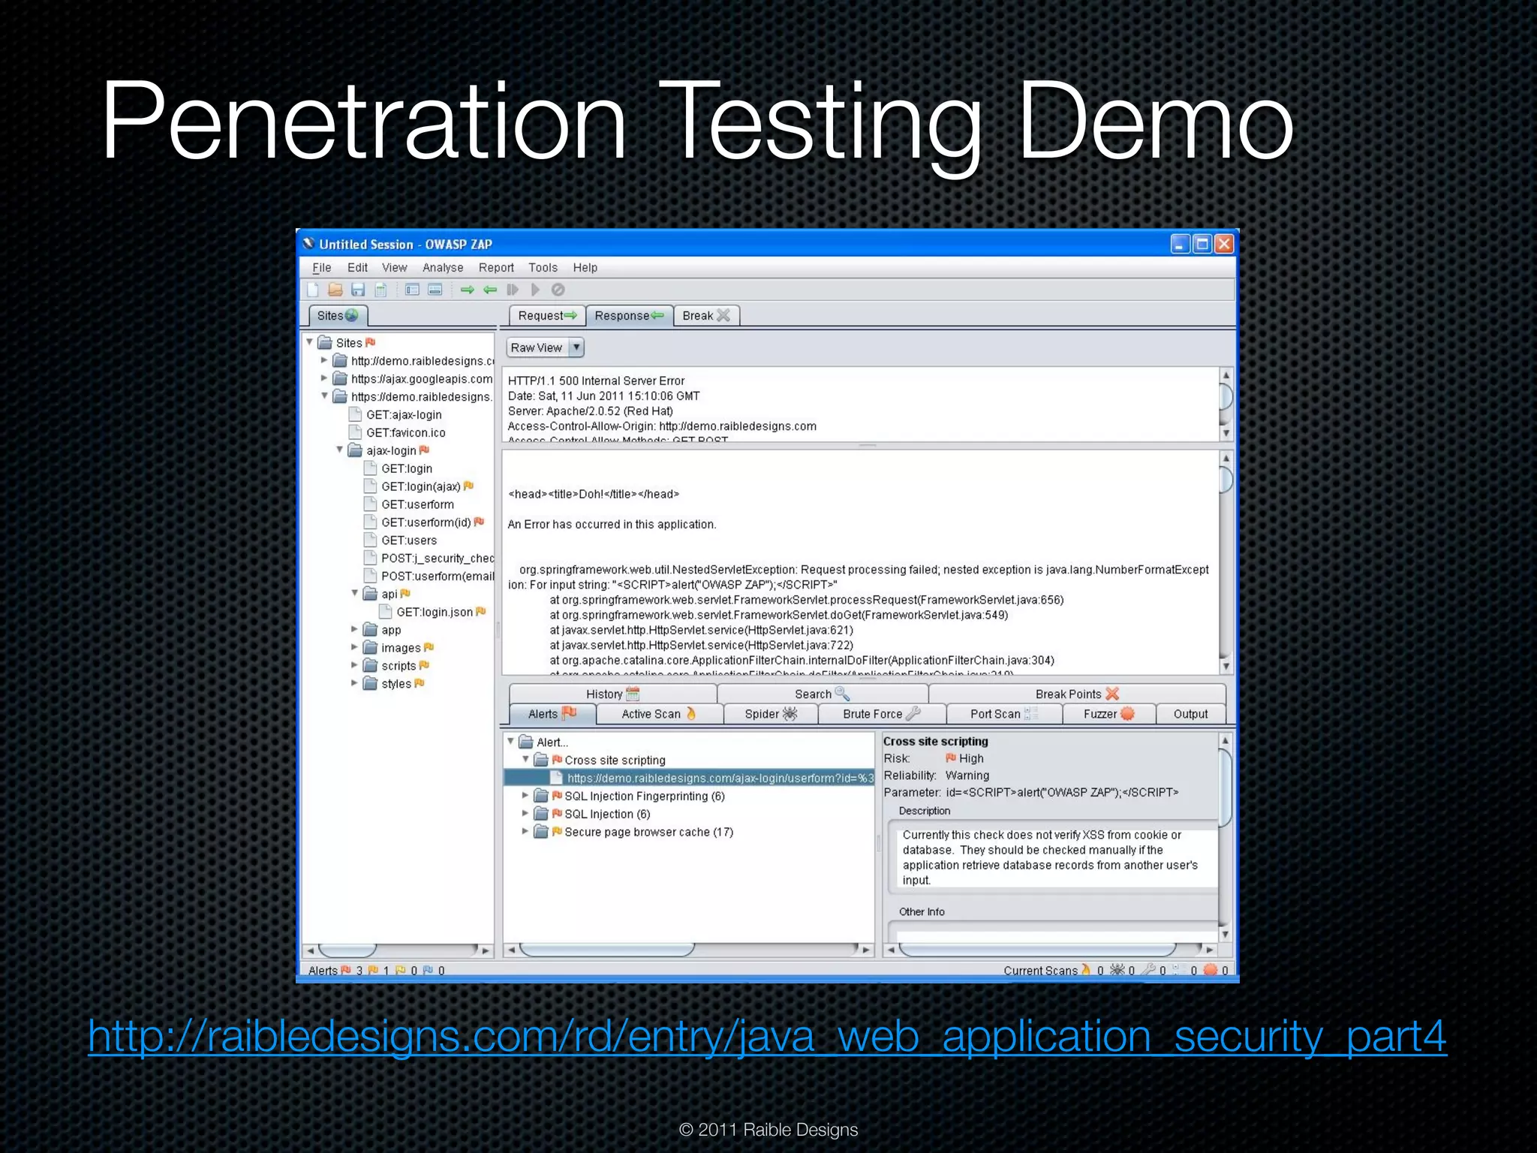This screenshot has width=1537, height=1153.
Task: Click the drop request circle-slash icon
Action: click(x=558, y=290)
